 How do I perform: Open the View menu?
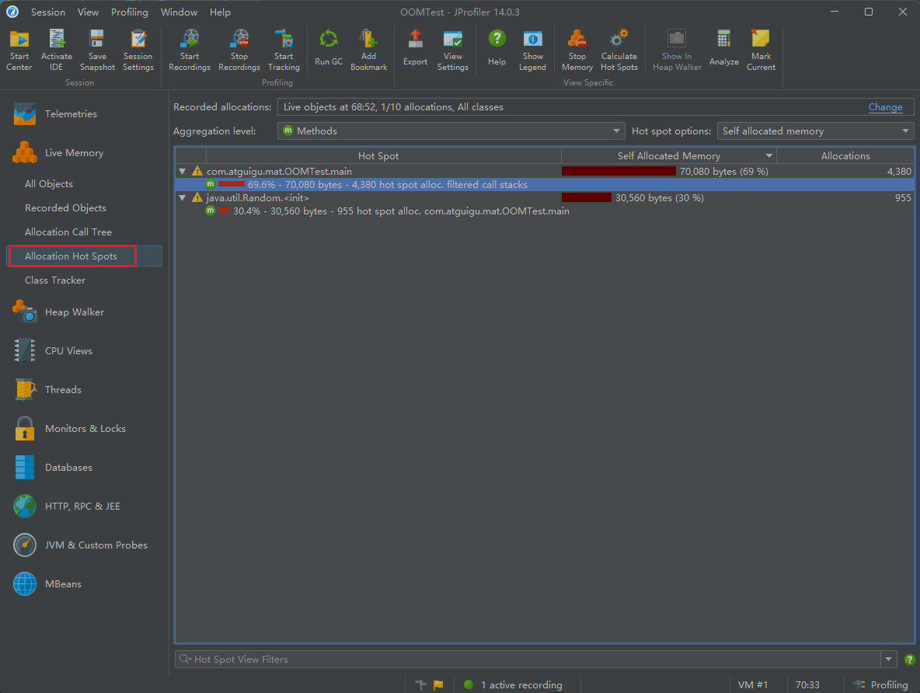88,12
